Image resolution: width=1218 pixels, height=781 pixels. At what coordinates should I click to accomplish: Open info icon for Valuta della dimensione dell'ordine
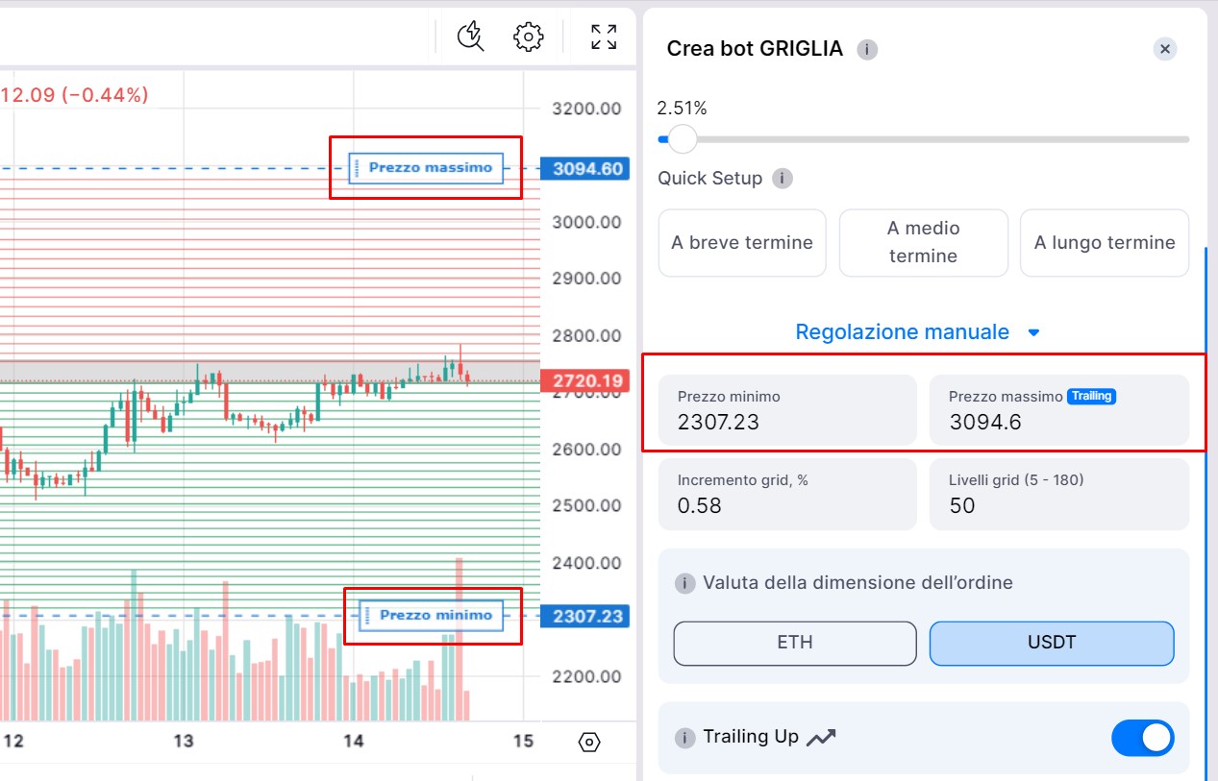click(x=684, y=583)
